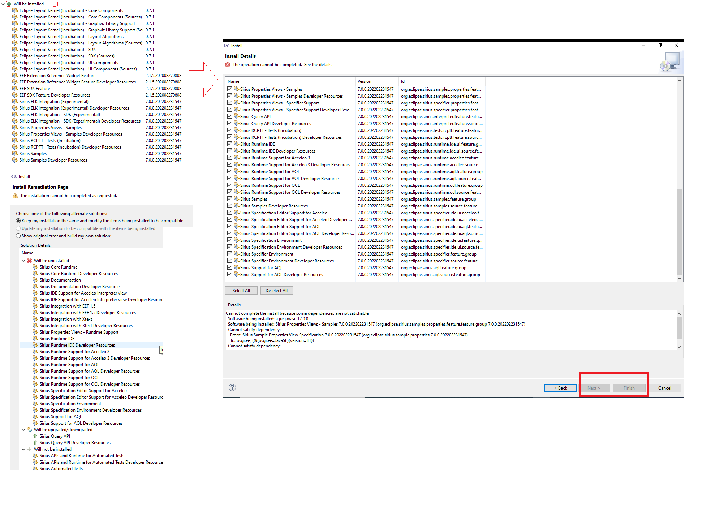Screen dimensions: 711x506
Task: Collapse the Will be uninstalled tree group
Action: [23, 261]
